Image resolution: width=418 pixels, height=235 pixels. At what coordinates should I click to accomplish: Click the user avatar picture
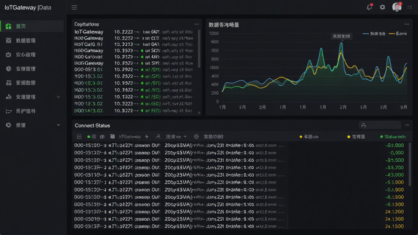pos(397,7)
